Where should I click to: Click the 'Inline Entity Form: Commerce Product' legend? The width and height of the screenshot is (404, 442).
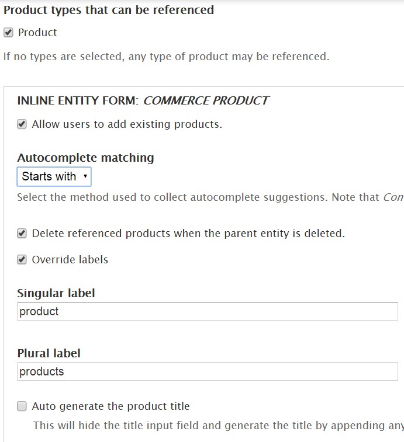click(143, 100)
